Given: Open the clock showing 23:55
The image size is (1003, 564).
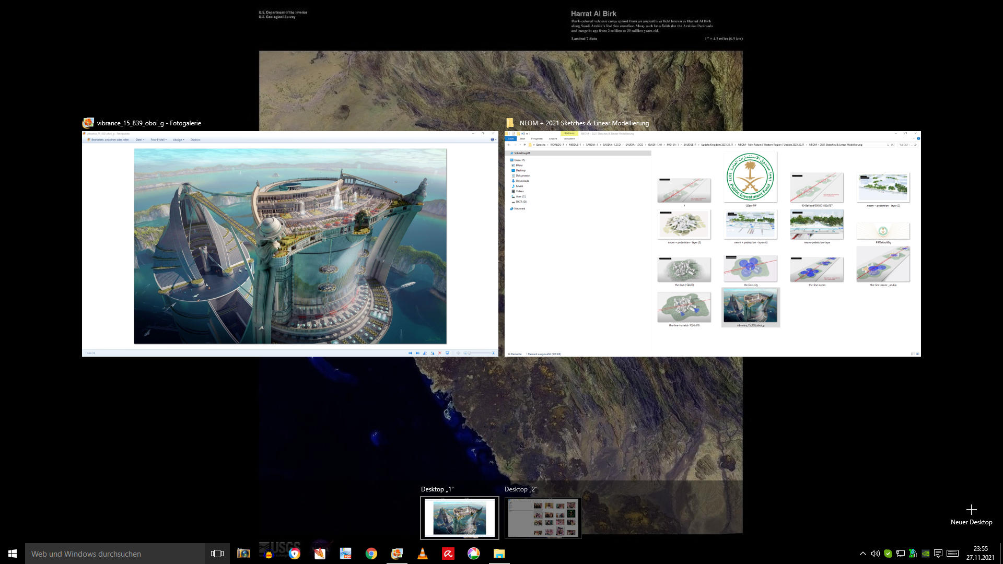Looking at the screenshot, I should (x=980, y=554).
